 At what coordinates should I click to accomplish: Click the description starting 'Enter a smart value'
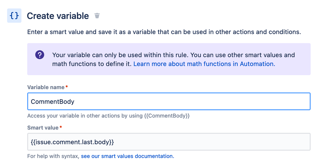(164, 32)
